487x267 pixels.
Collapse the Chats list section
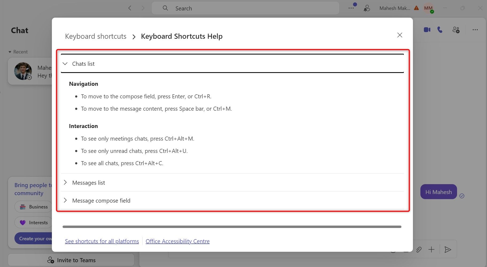(x=65, y=64)
